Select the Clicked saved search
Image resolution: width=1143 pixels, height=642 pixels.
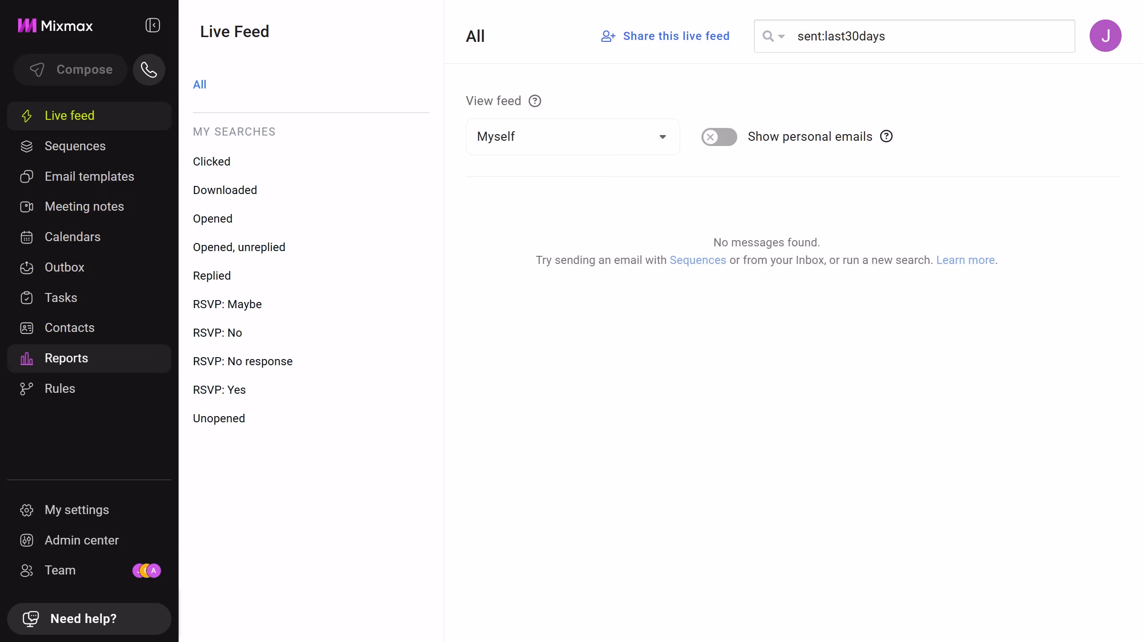pyautogui.click(x=211, y=162)
